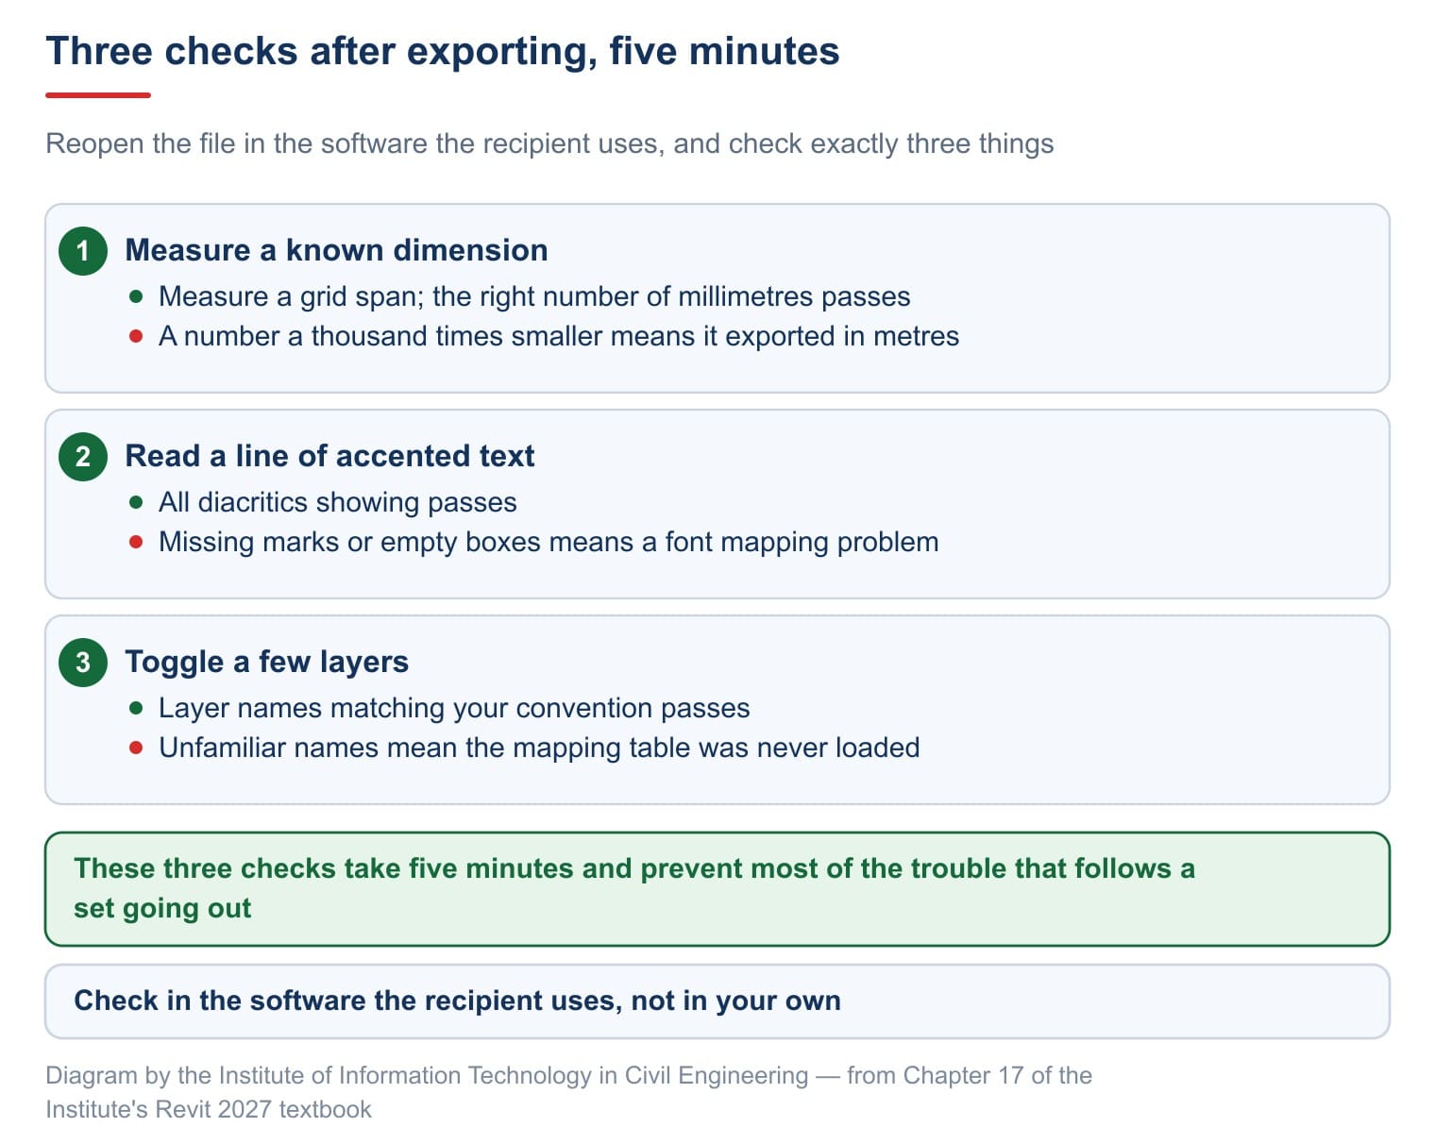
Task: Click 'Unfamiliar names mean the mapping table' line
Action: 539,748
